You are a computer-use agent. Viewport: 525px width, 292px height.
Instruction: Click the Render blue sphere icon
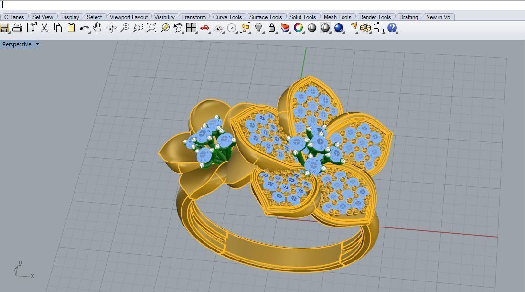pos(339,28)
